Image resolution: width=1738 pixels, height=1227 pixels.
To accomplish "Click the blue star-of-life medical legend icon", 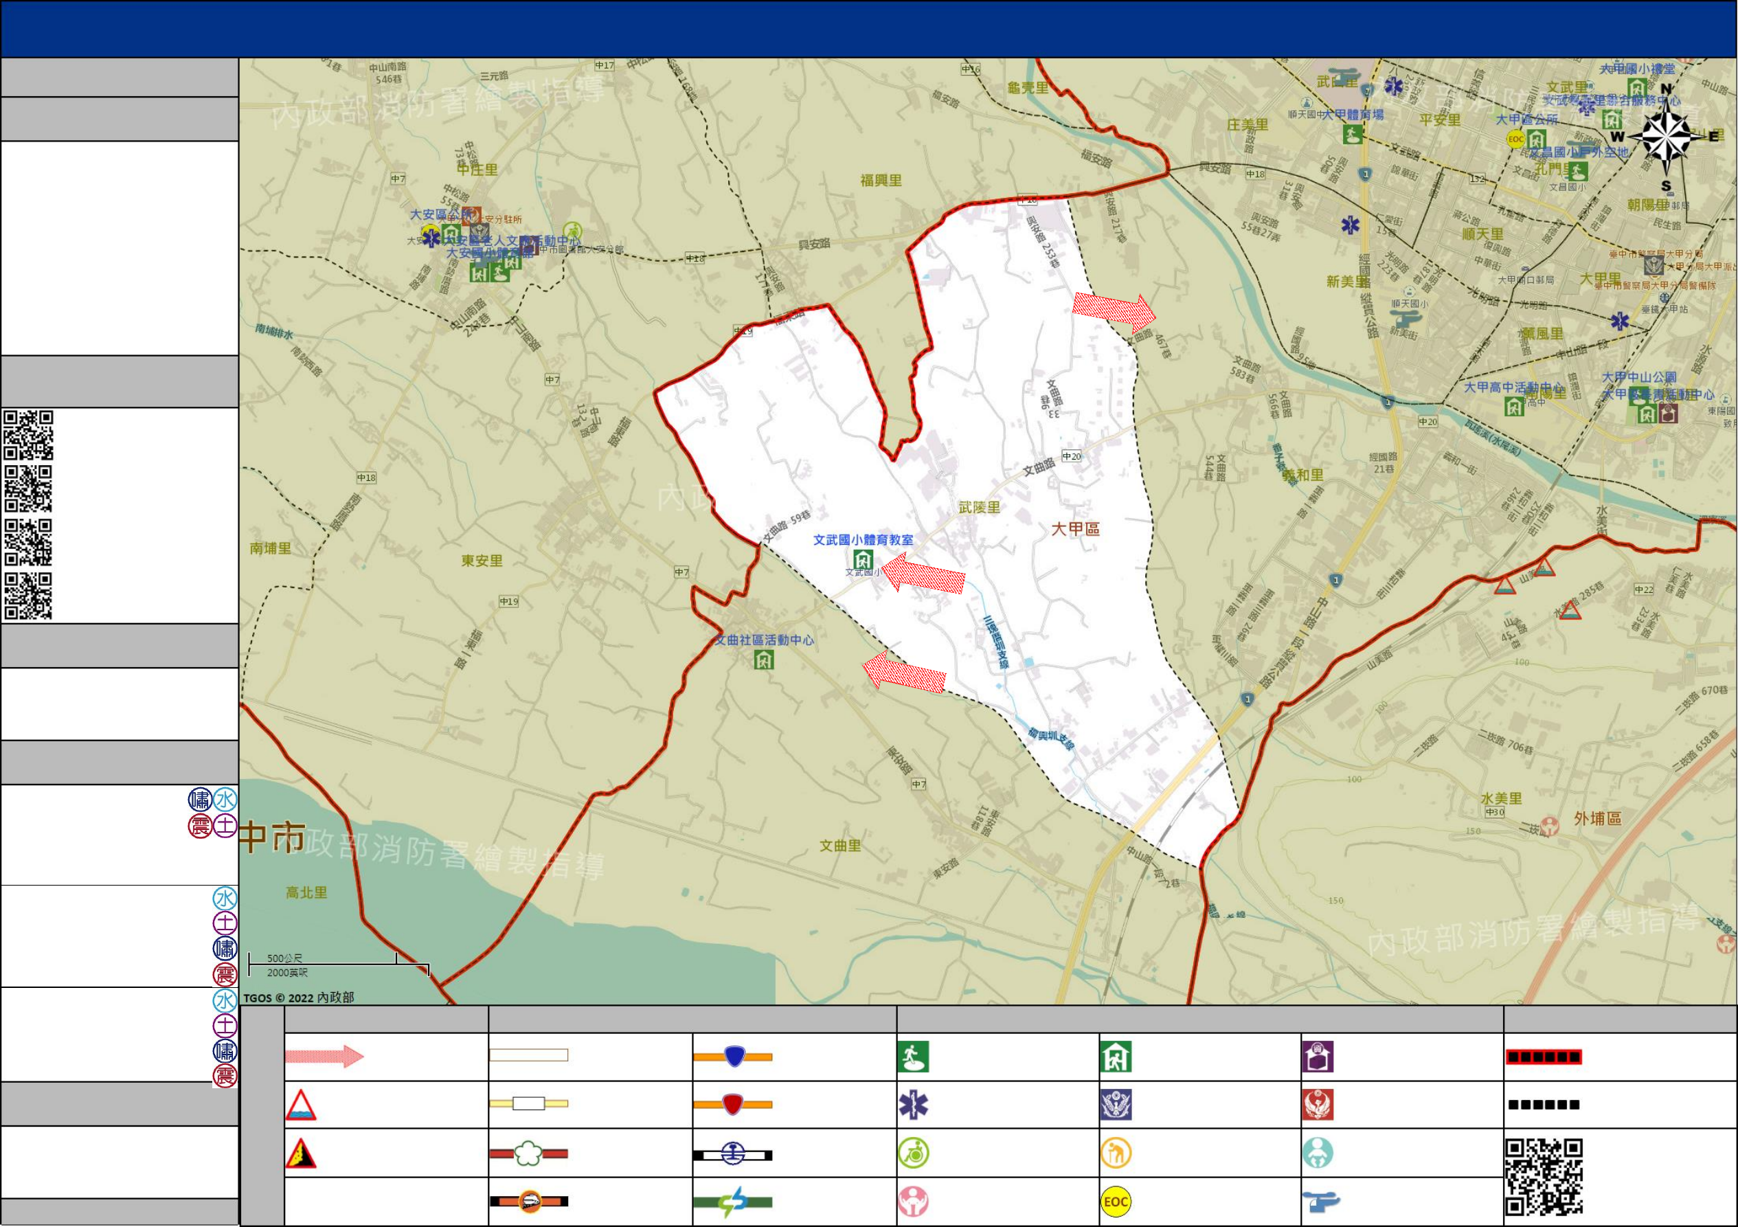I will (x=913, y=1105).
